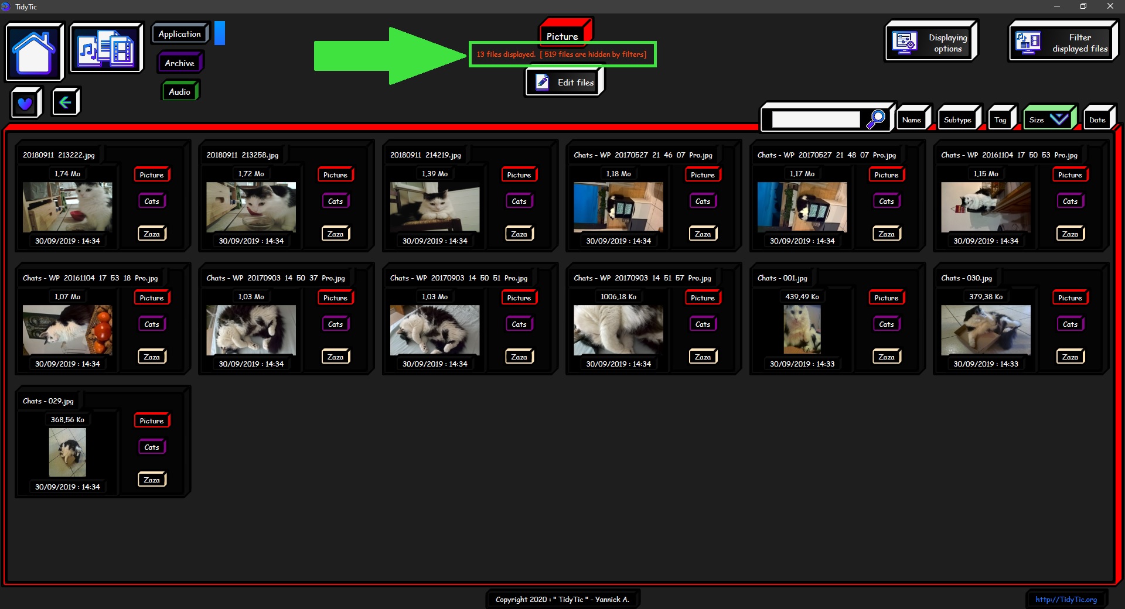
Task: Click Picture tag on Chats WP 20170903 14 50 37
Action: 335,297
